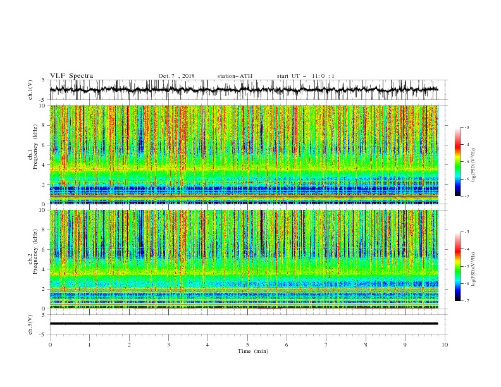
Task: Click the time axis tick label "6"
Action: click(287, 345)
